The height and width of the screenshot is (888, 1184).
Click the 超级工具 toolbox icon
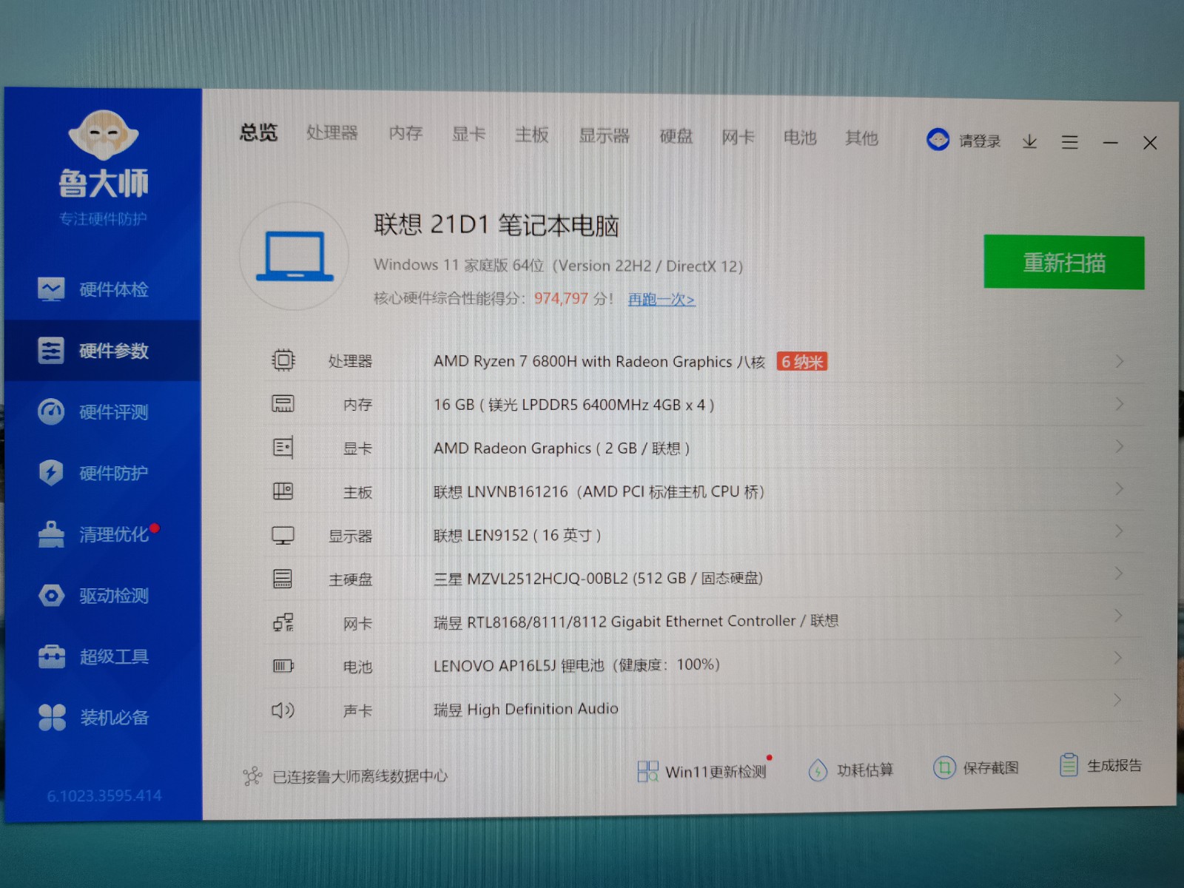52,656
